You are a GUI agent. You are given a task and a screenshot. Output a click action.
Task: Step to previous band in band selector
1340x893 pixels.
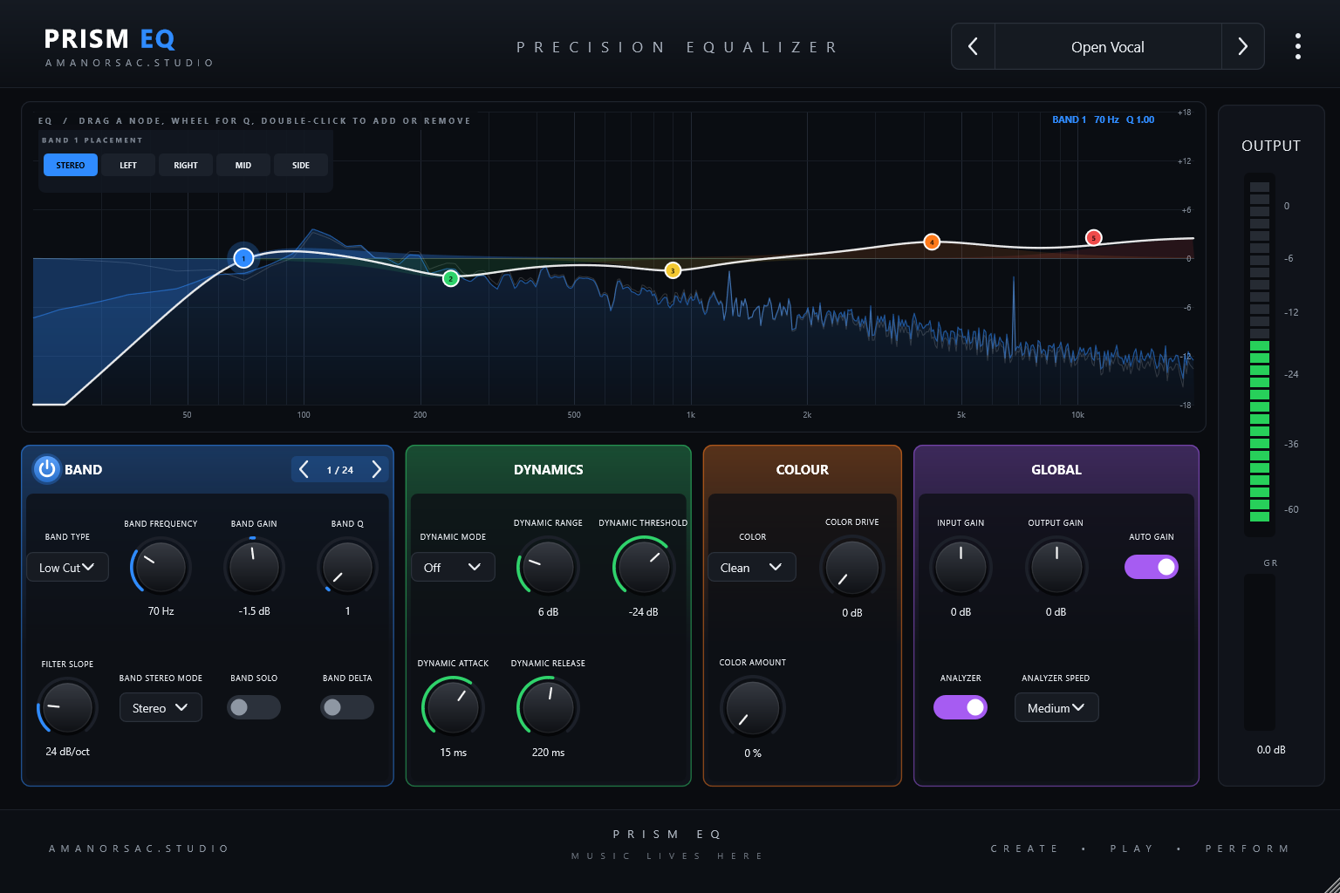[x=304, y=469]
